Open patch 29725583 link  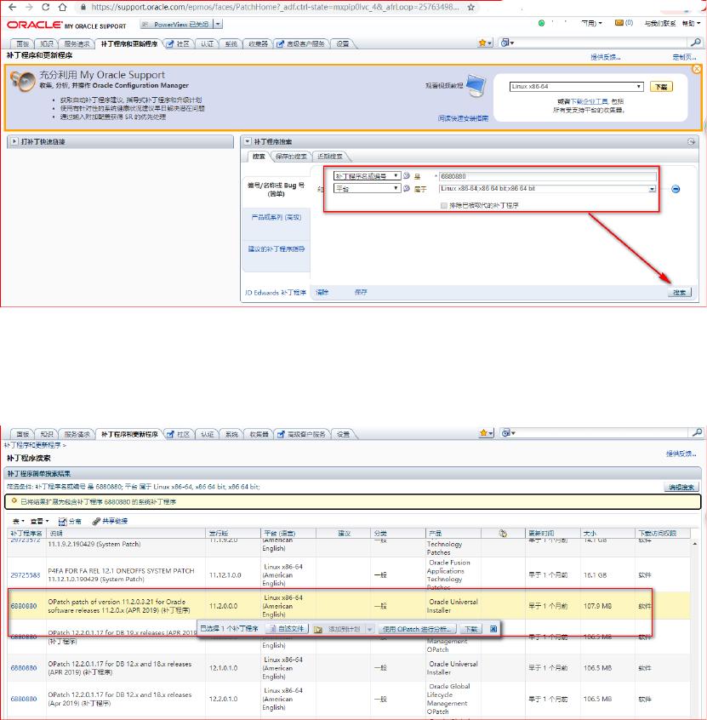26,575
